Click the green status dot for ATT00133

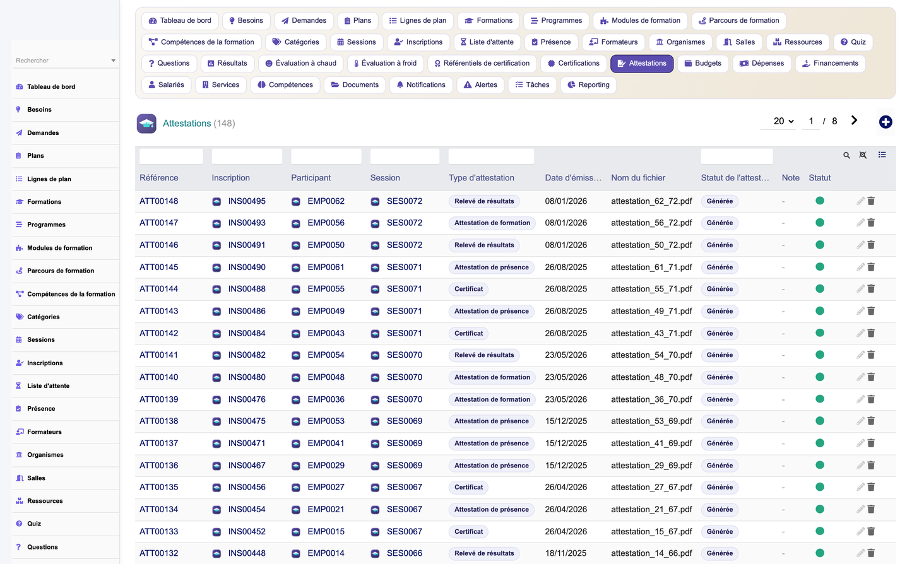(x=820, y=531)
